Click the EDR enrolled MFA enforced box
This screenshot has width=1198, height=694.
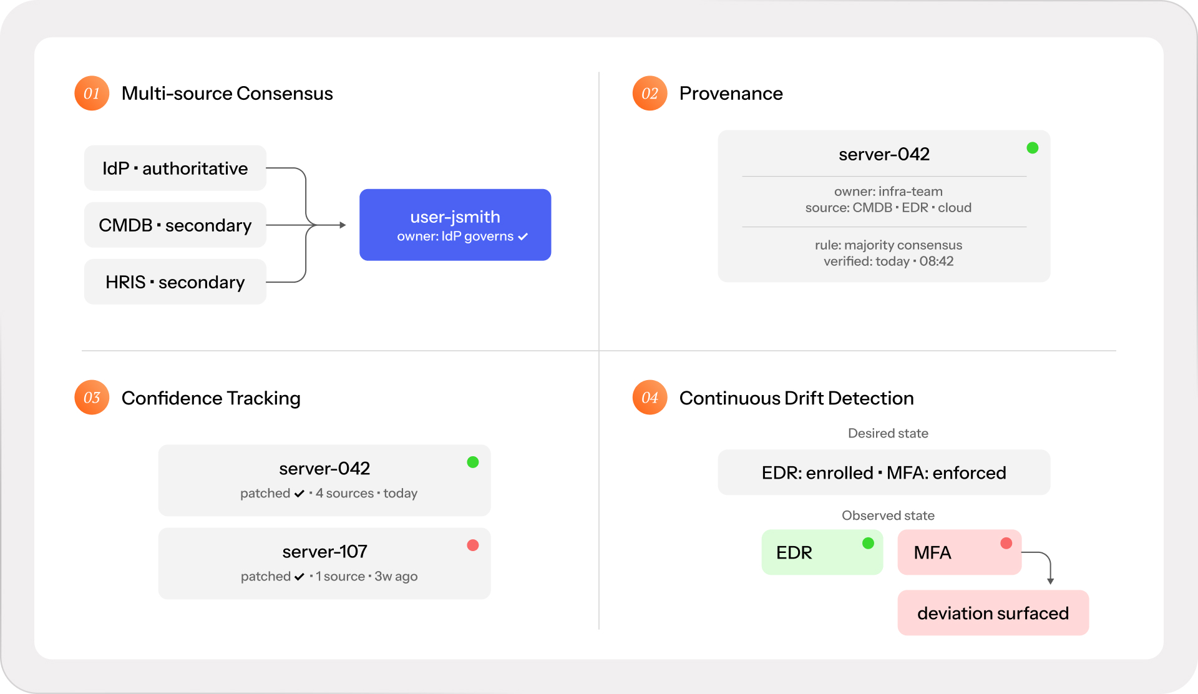pyautogui.click(x=884, y=472)
